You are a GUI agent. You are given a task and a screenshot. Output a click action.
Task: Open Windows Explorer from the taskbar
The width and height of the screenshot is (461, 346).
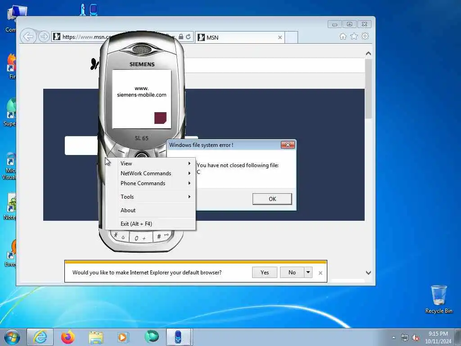click(x=96, y=337)
